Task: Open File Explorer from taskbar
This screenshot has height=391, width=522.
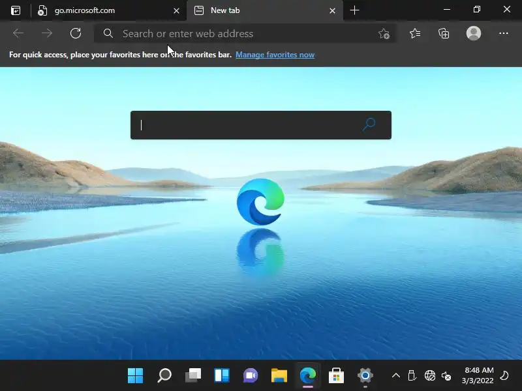Action: (x=279, y=375)
